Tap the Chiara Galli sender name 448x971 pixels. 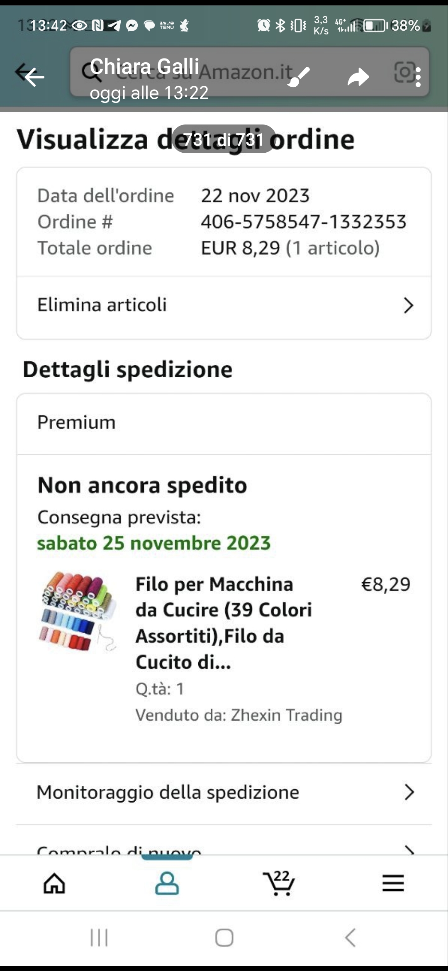click(x=144, y=66)
